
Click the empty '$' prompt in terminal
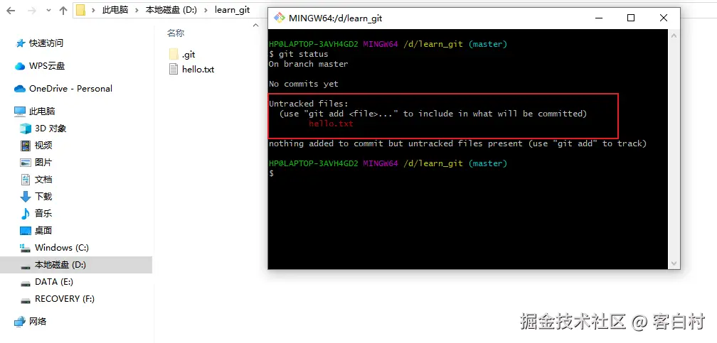pos(271,173)
